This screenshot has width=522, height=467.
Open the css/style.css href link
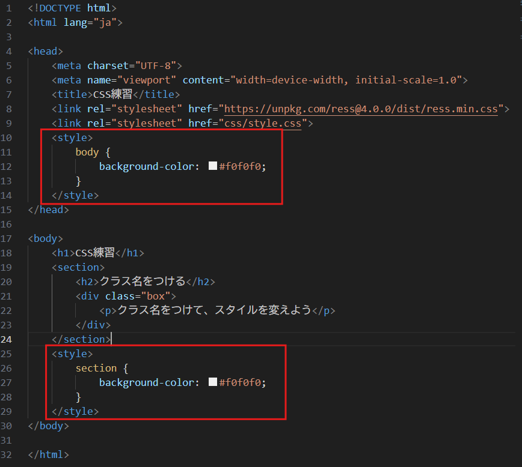(265, 123)
